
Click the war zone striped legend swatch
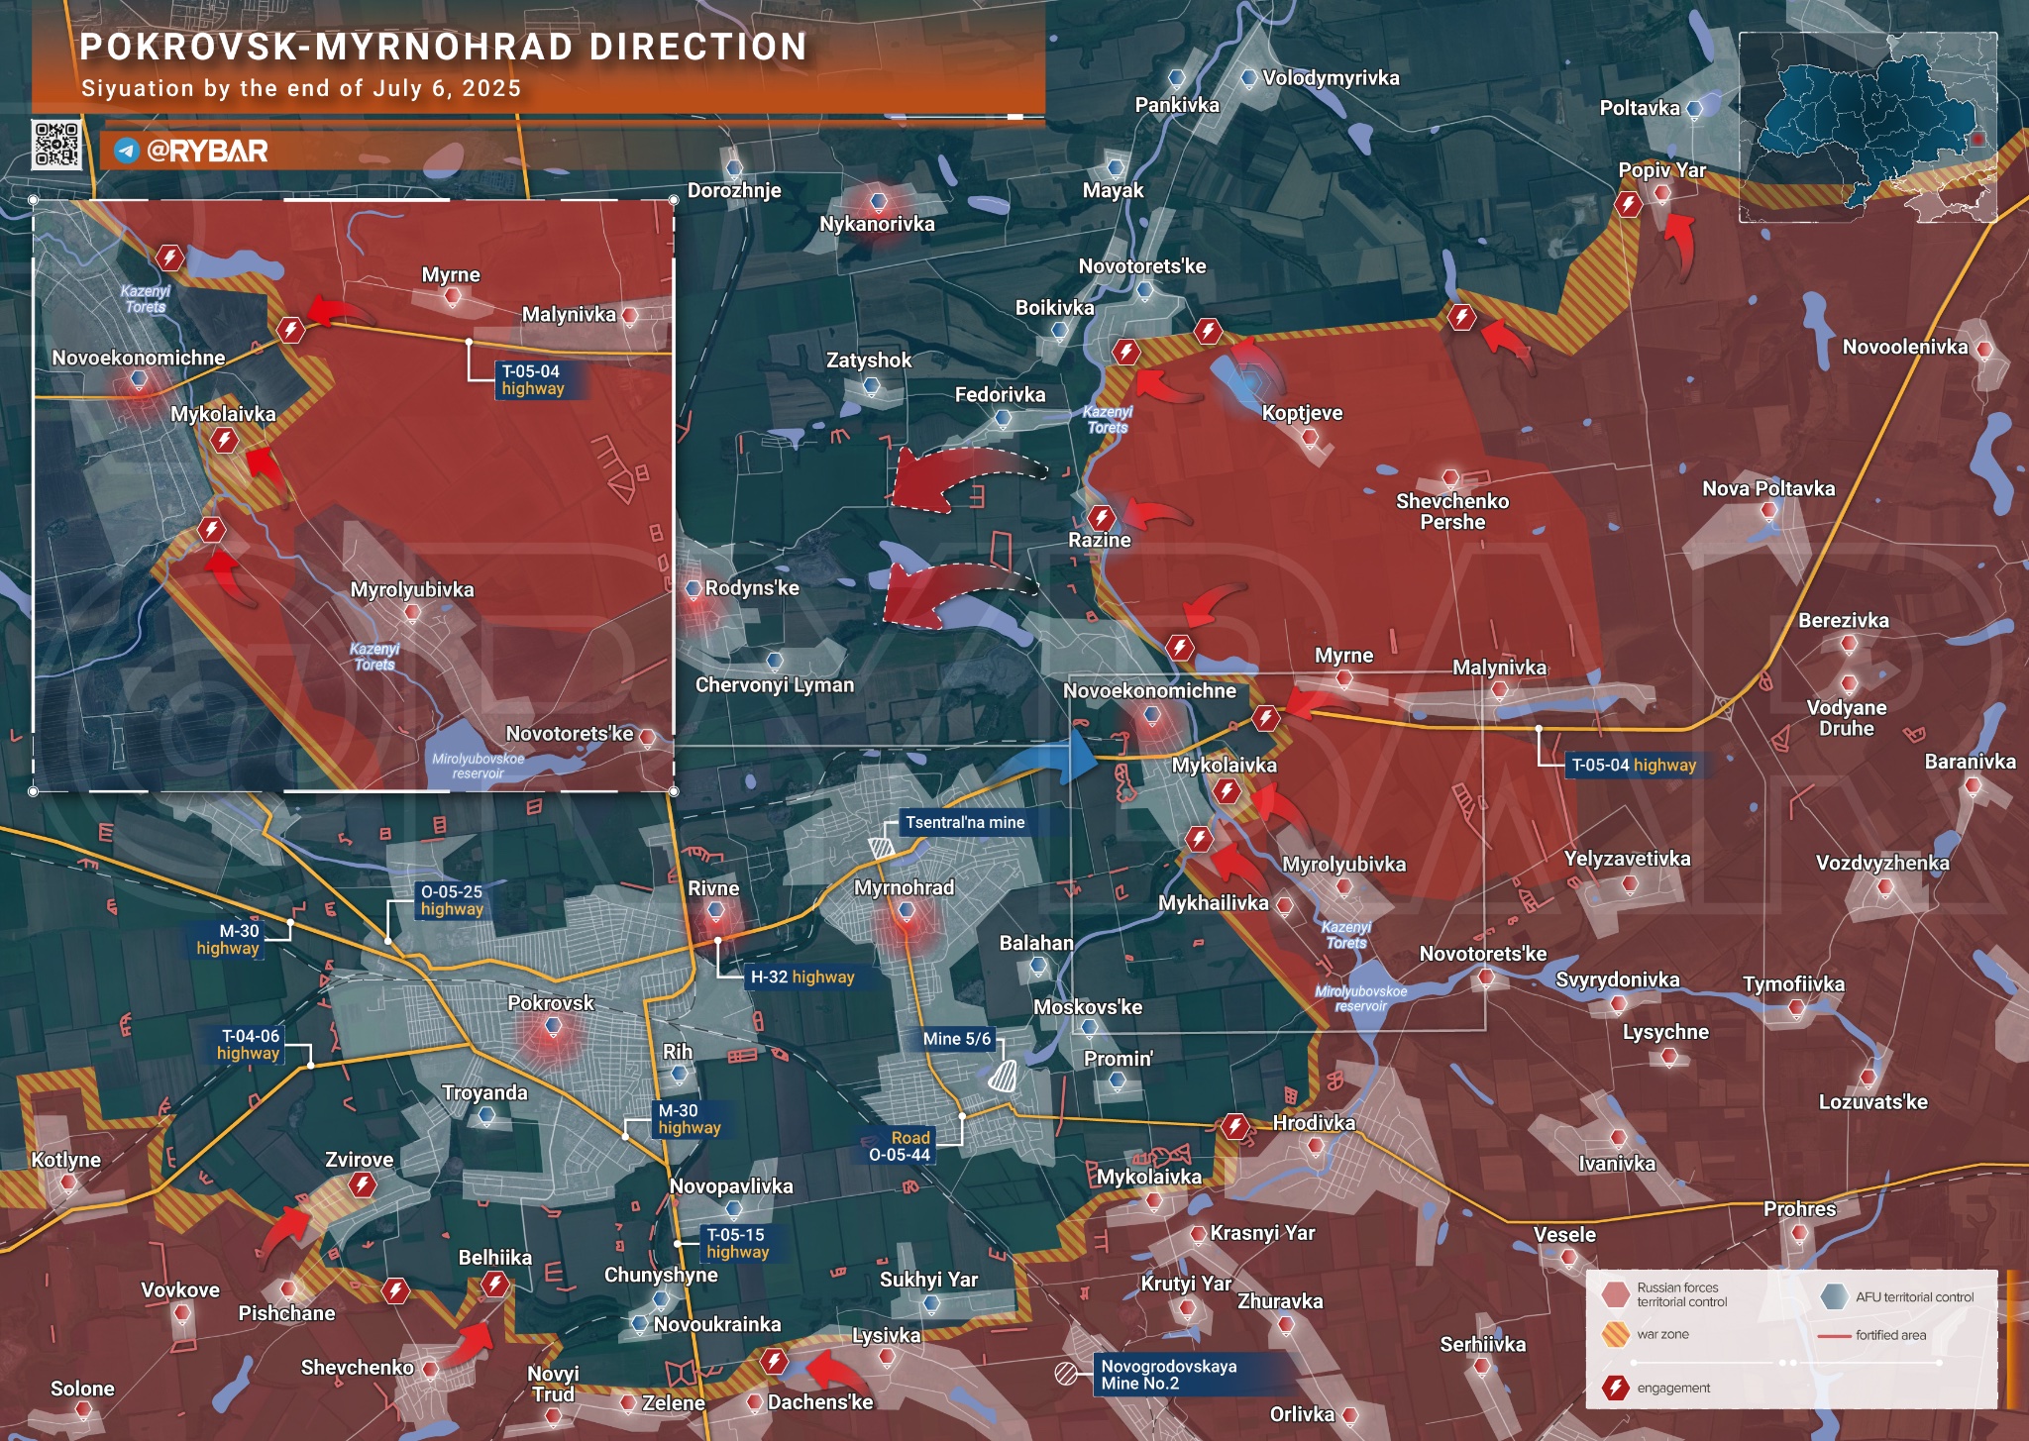[1616, 1334]
